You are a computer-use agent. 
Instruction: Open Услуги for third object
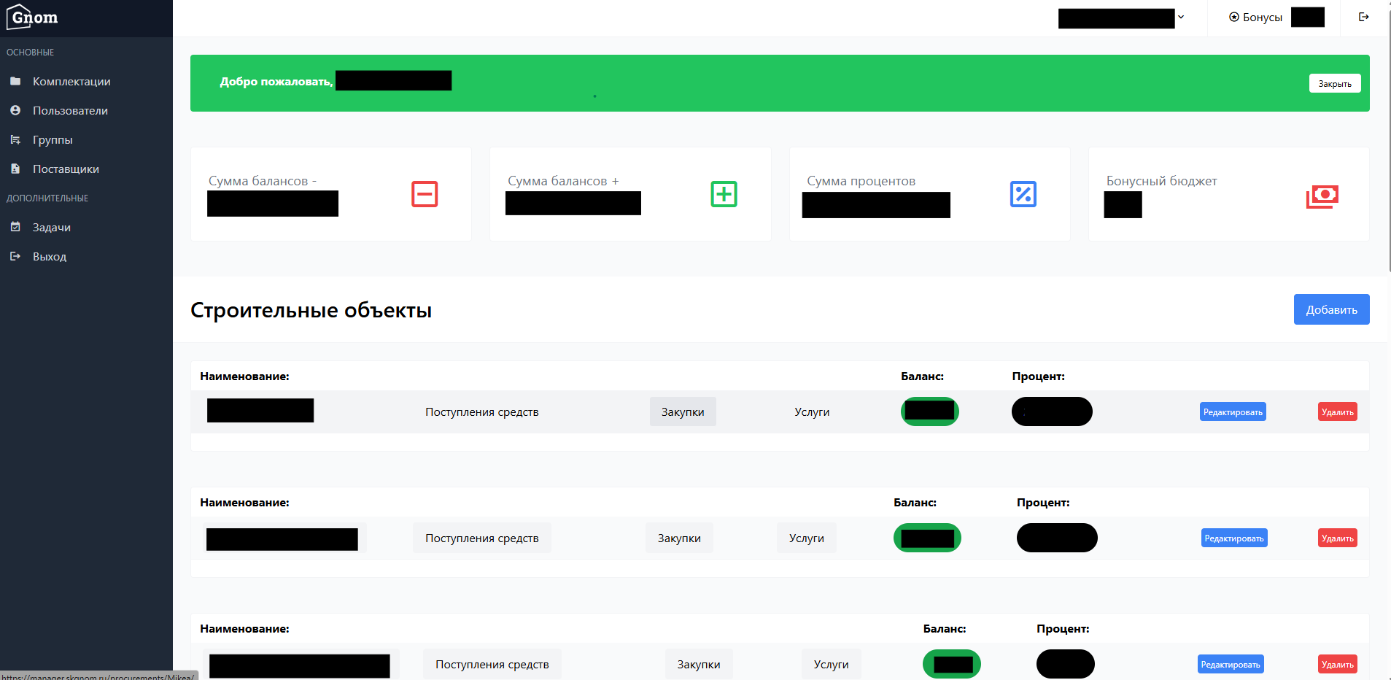832,664
